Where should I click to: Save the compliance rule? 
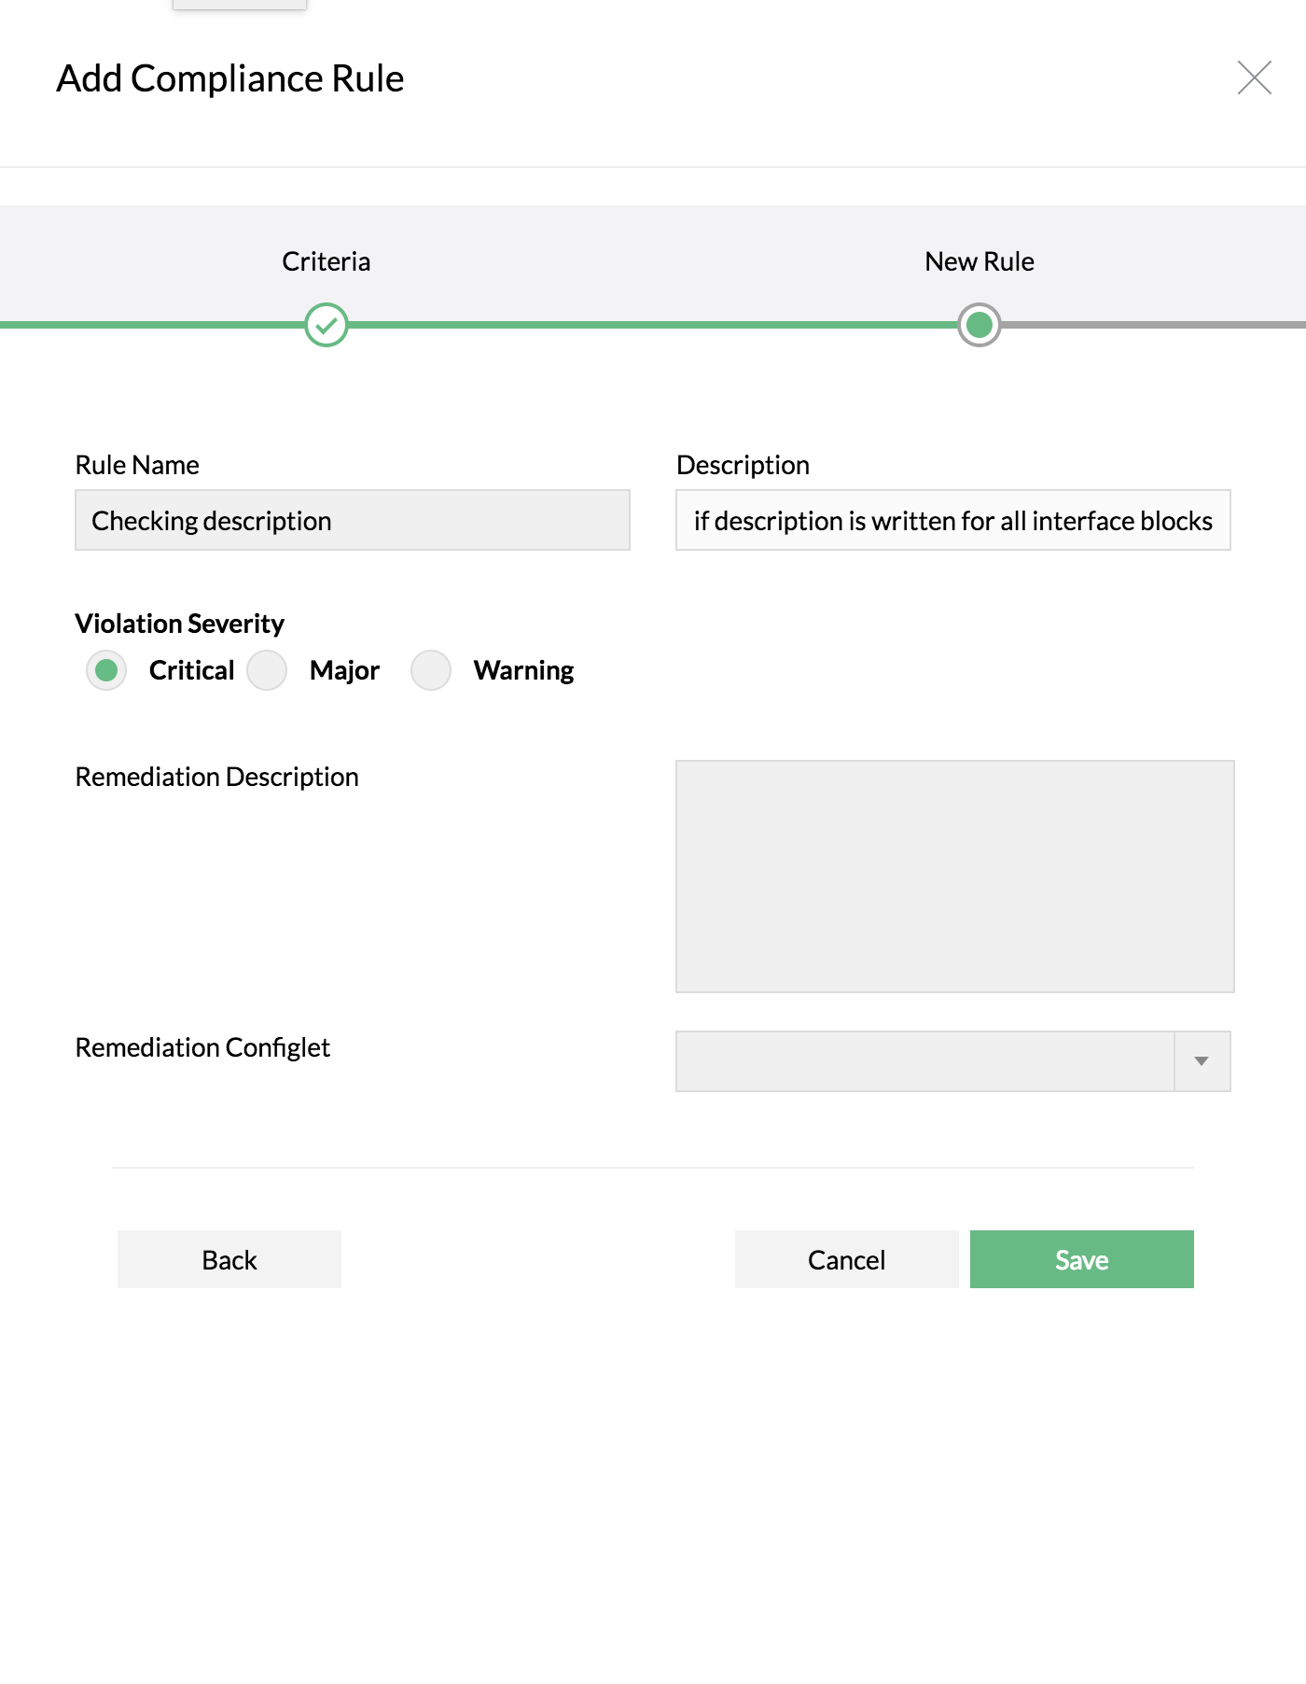click(1081, 1259)
